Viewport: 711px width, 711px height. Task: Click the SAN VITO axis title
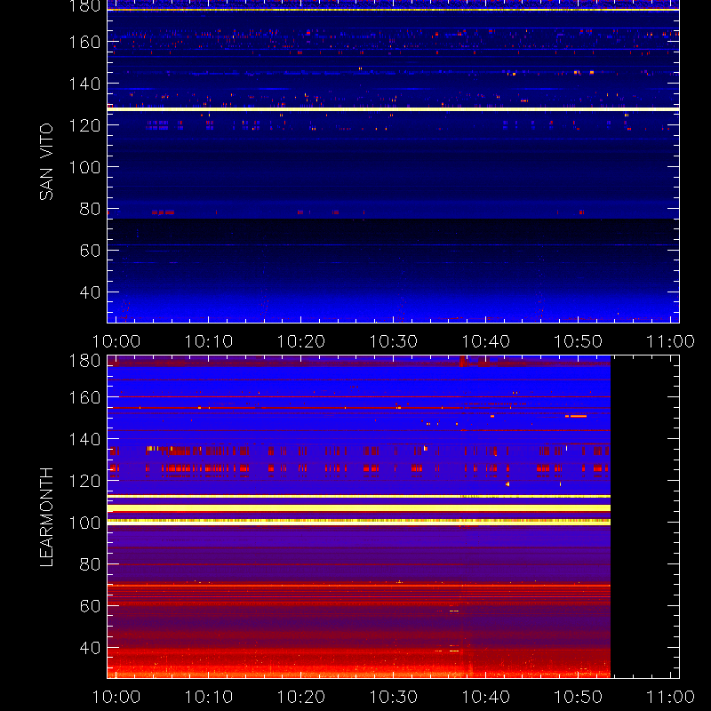(x=46, y=162)
